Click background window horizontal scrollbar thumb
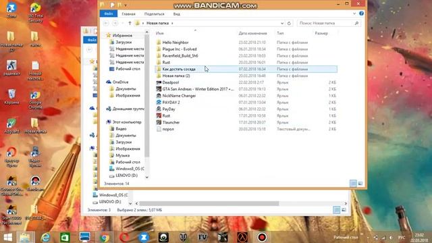The height and width of the screenshot is (243, 432). click(209, 203)
